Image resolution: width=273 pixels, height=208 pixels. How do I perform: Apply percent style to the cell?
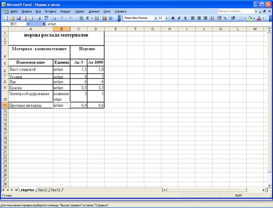coord(225,18)
